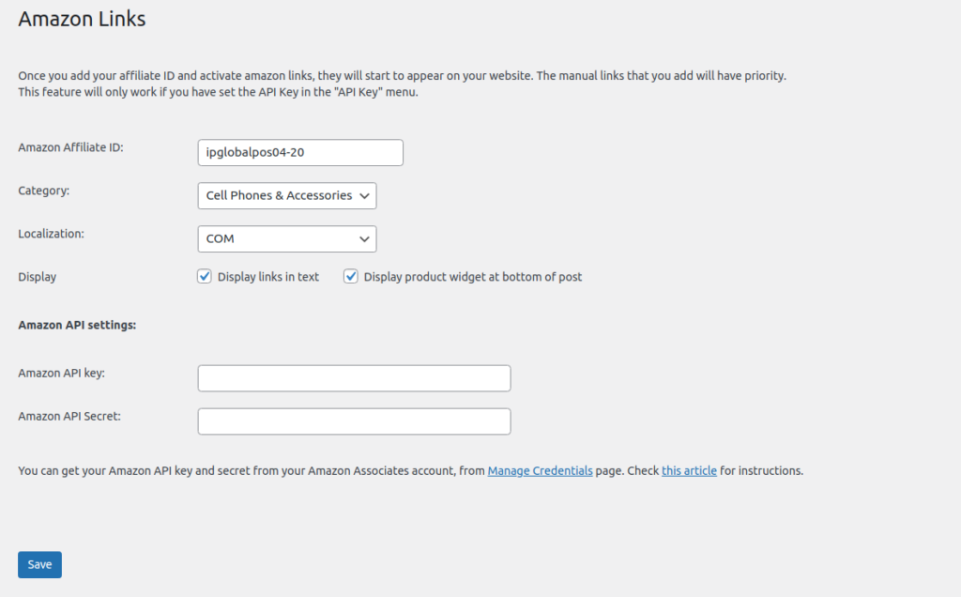Click the "Amazon API key:" label
This screenshot has width=961, height=597.
(x=61, y=373)
